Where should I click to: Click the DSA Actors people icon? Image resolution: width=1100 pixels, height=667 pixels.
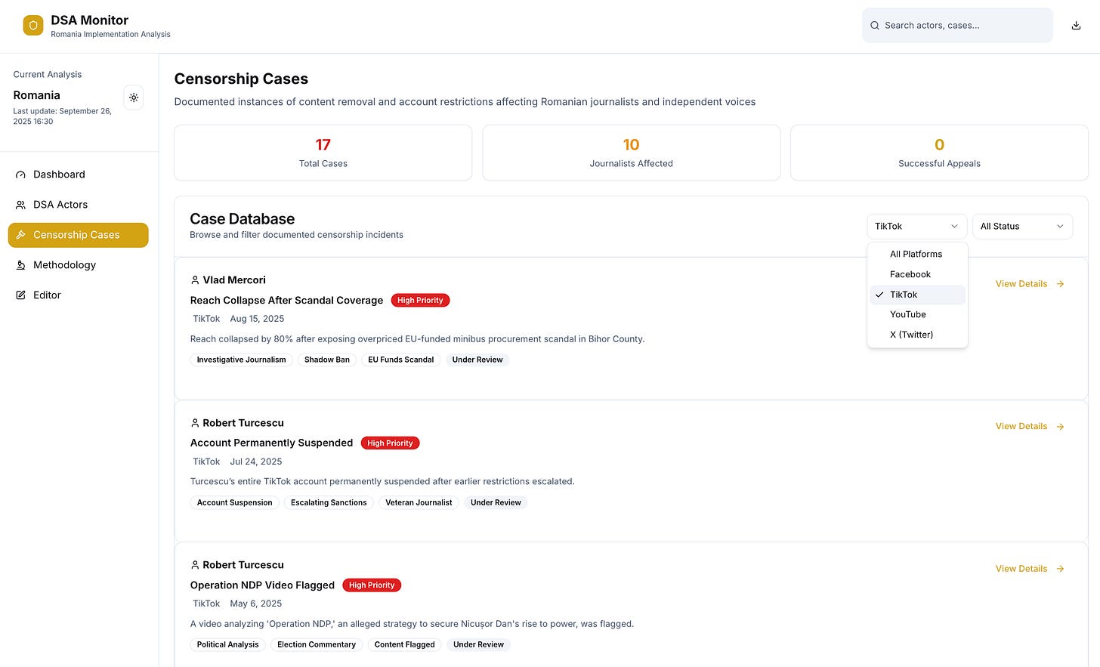tap(20, 205)
